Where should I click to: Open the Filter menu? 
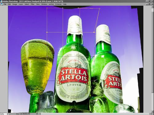tap(33, 4)
